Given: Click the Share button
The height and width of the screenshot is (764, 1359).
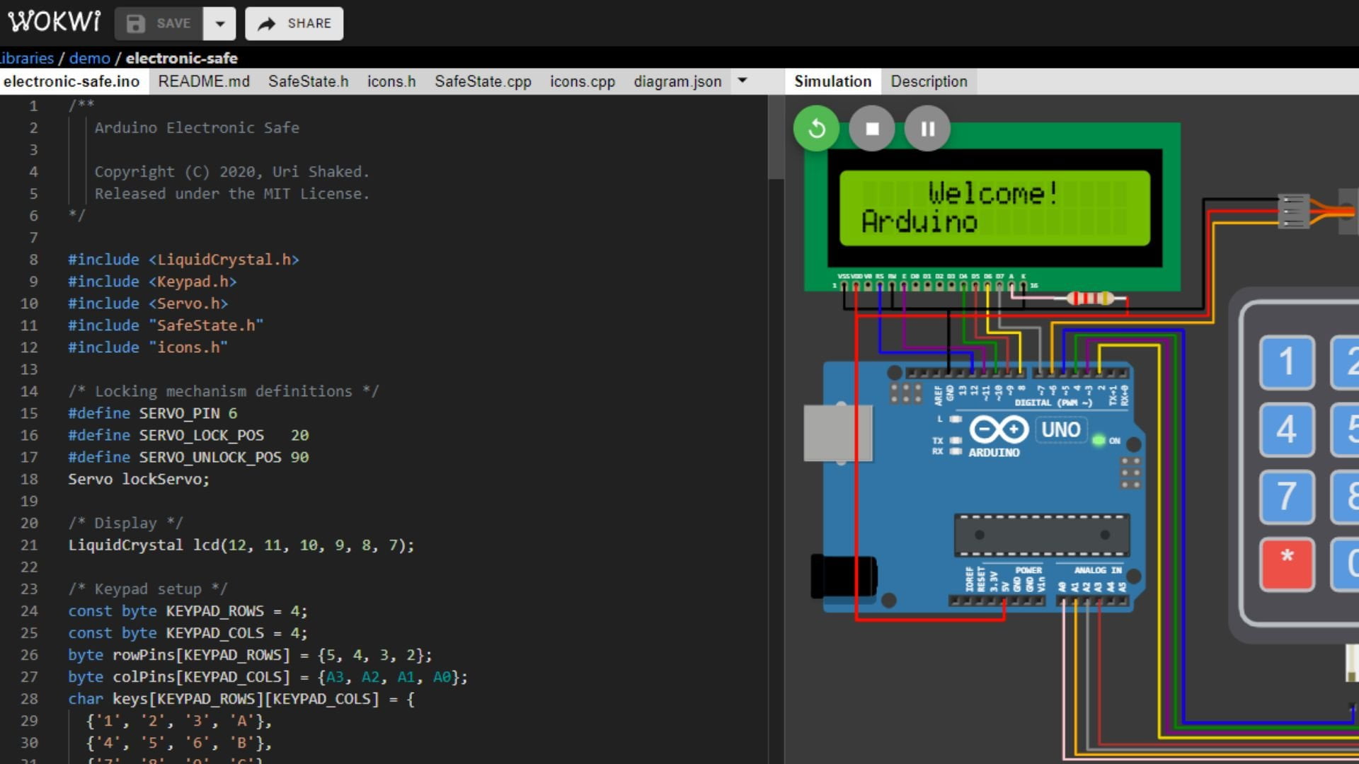Looking at the screenshot, I should (294, 23).
